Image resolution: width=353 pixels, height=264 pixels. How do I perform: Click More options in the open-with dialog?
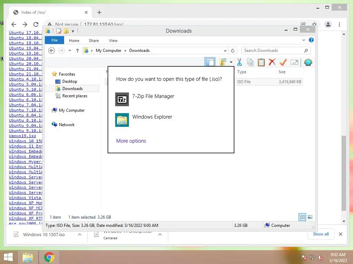click(131, 141)
